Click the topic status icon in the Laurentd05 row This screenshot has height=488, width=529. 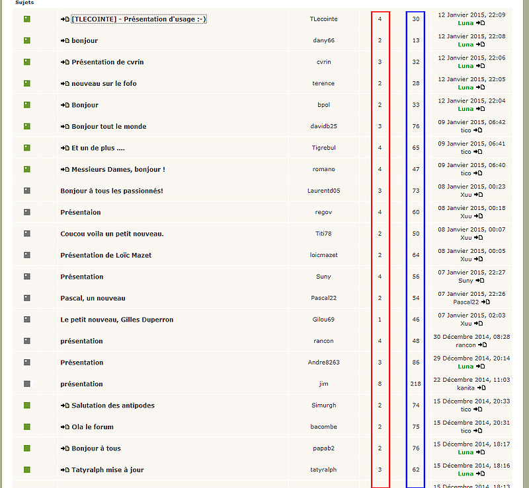tap(27, 191)
